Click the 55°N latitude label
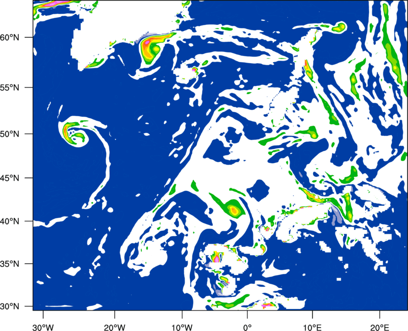This screenshot has height=331, width=408. pos(10,88)
